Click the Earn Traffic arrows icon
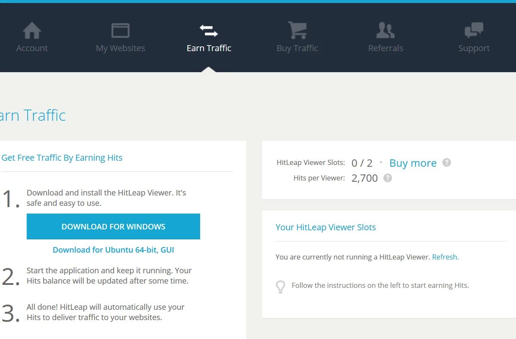 click(209, 31)
